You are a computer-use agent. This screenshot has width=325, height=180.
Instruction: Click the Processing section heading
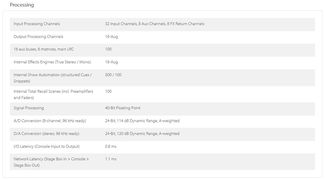(x=22, y=5)
